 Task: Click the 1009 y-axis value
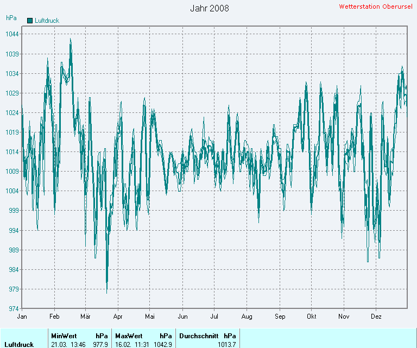[12, 171]
